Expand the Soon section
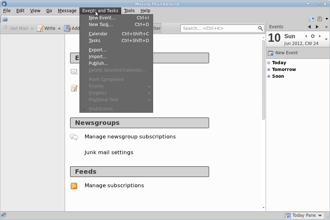The height and width of the screenshot is (220, 330). click(x=269, y=76)
